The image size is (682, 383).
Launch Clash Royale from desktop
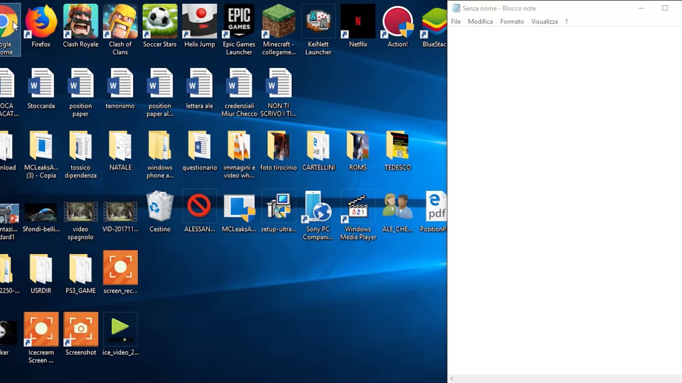(80, 26)
